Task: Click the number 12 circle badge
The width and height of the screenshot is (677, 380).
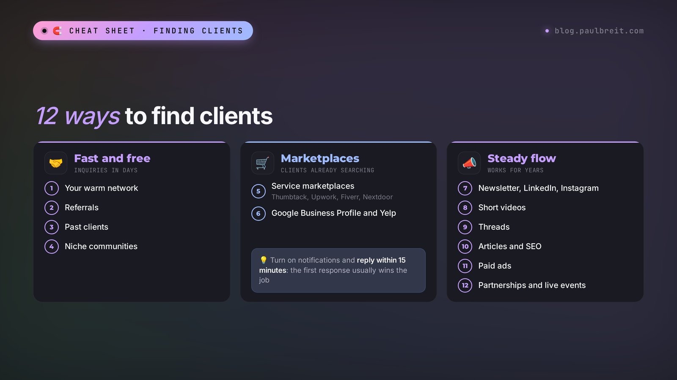Action: point(465,285)
